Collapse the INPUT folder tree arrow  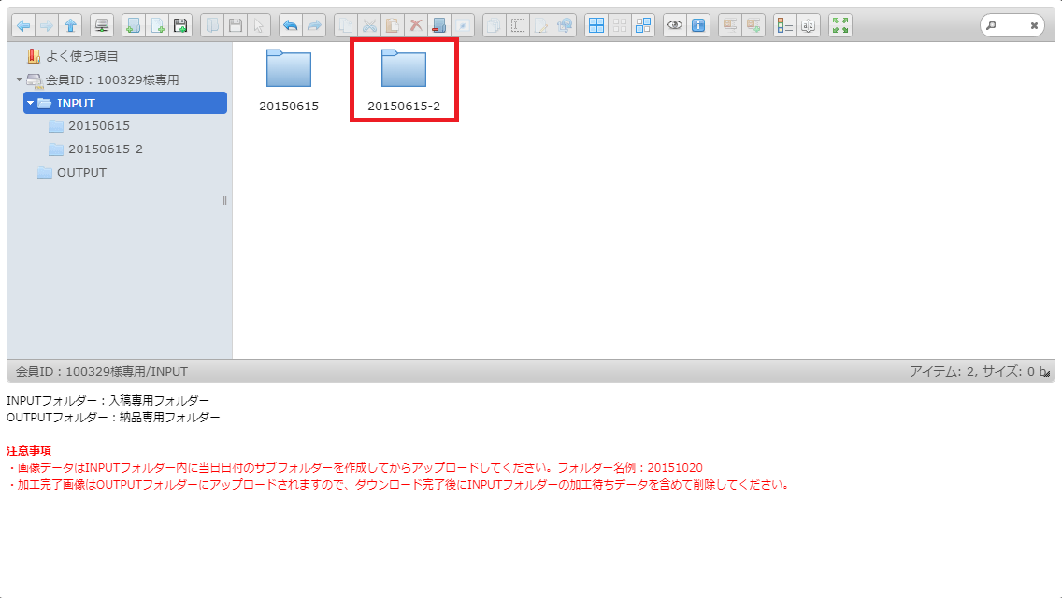coord(30,103)
